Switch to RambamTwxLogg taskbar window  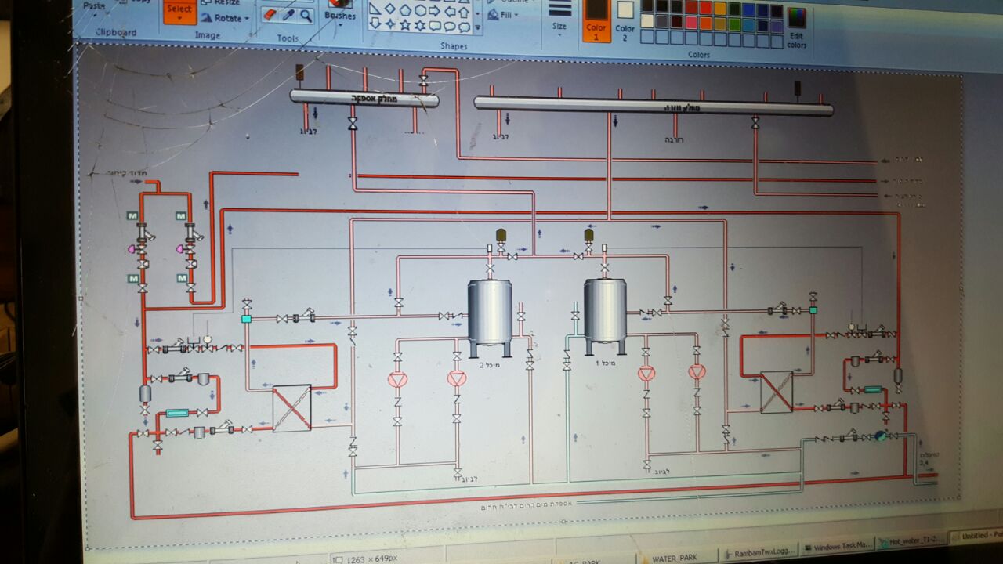coord(759,553)
